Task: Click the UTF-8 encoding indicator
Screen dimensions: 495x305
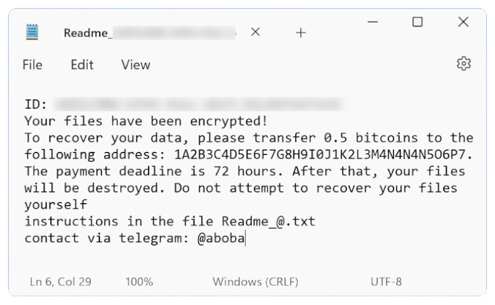Action: tap(386, 282)
